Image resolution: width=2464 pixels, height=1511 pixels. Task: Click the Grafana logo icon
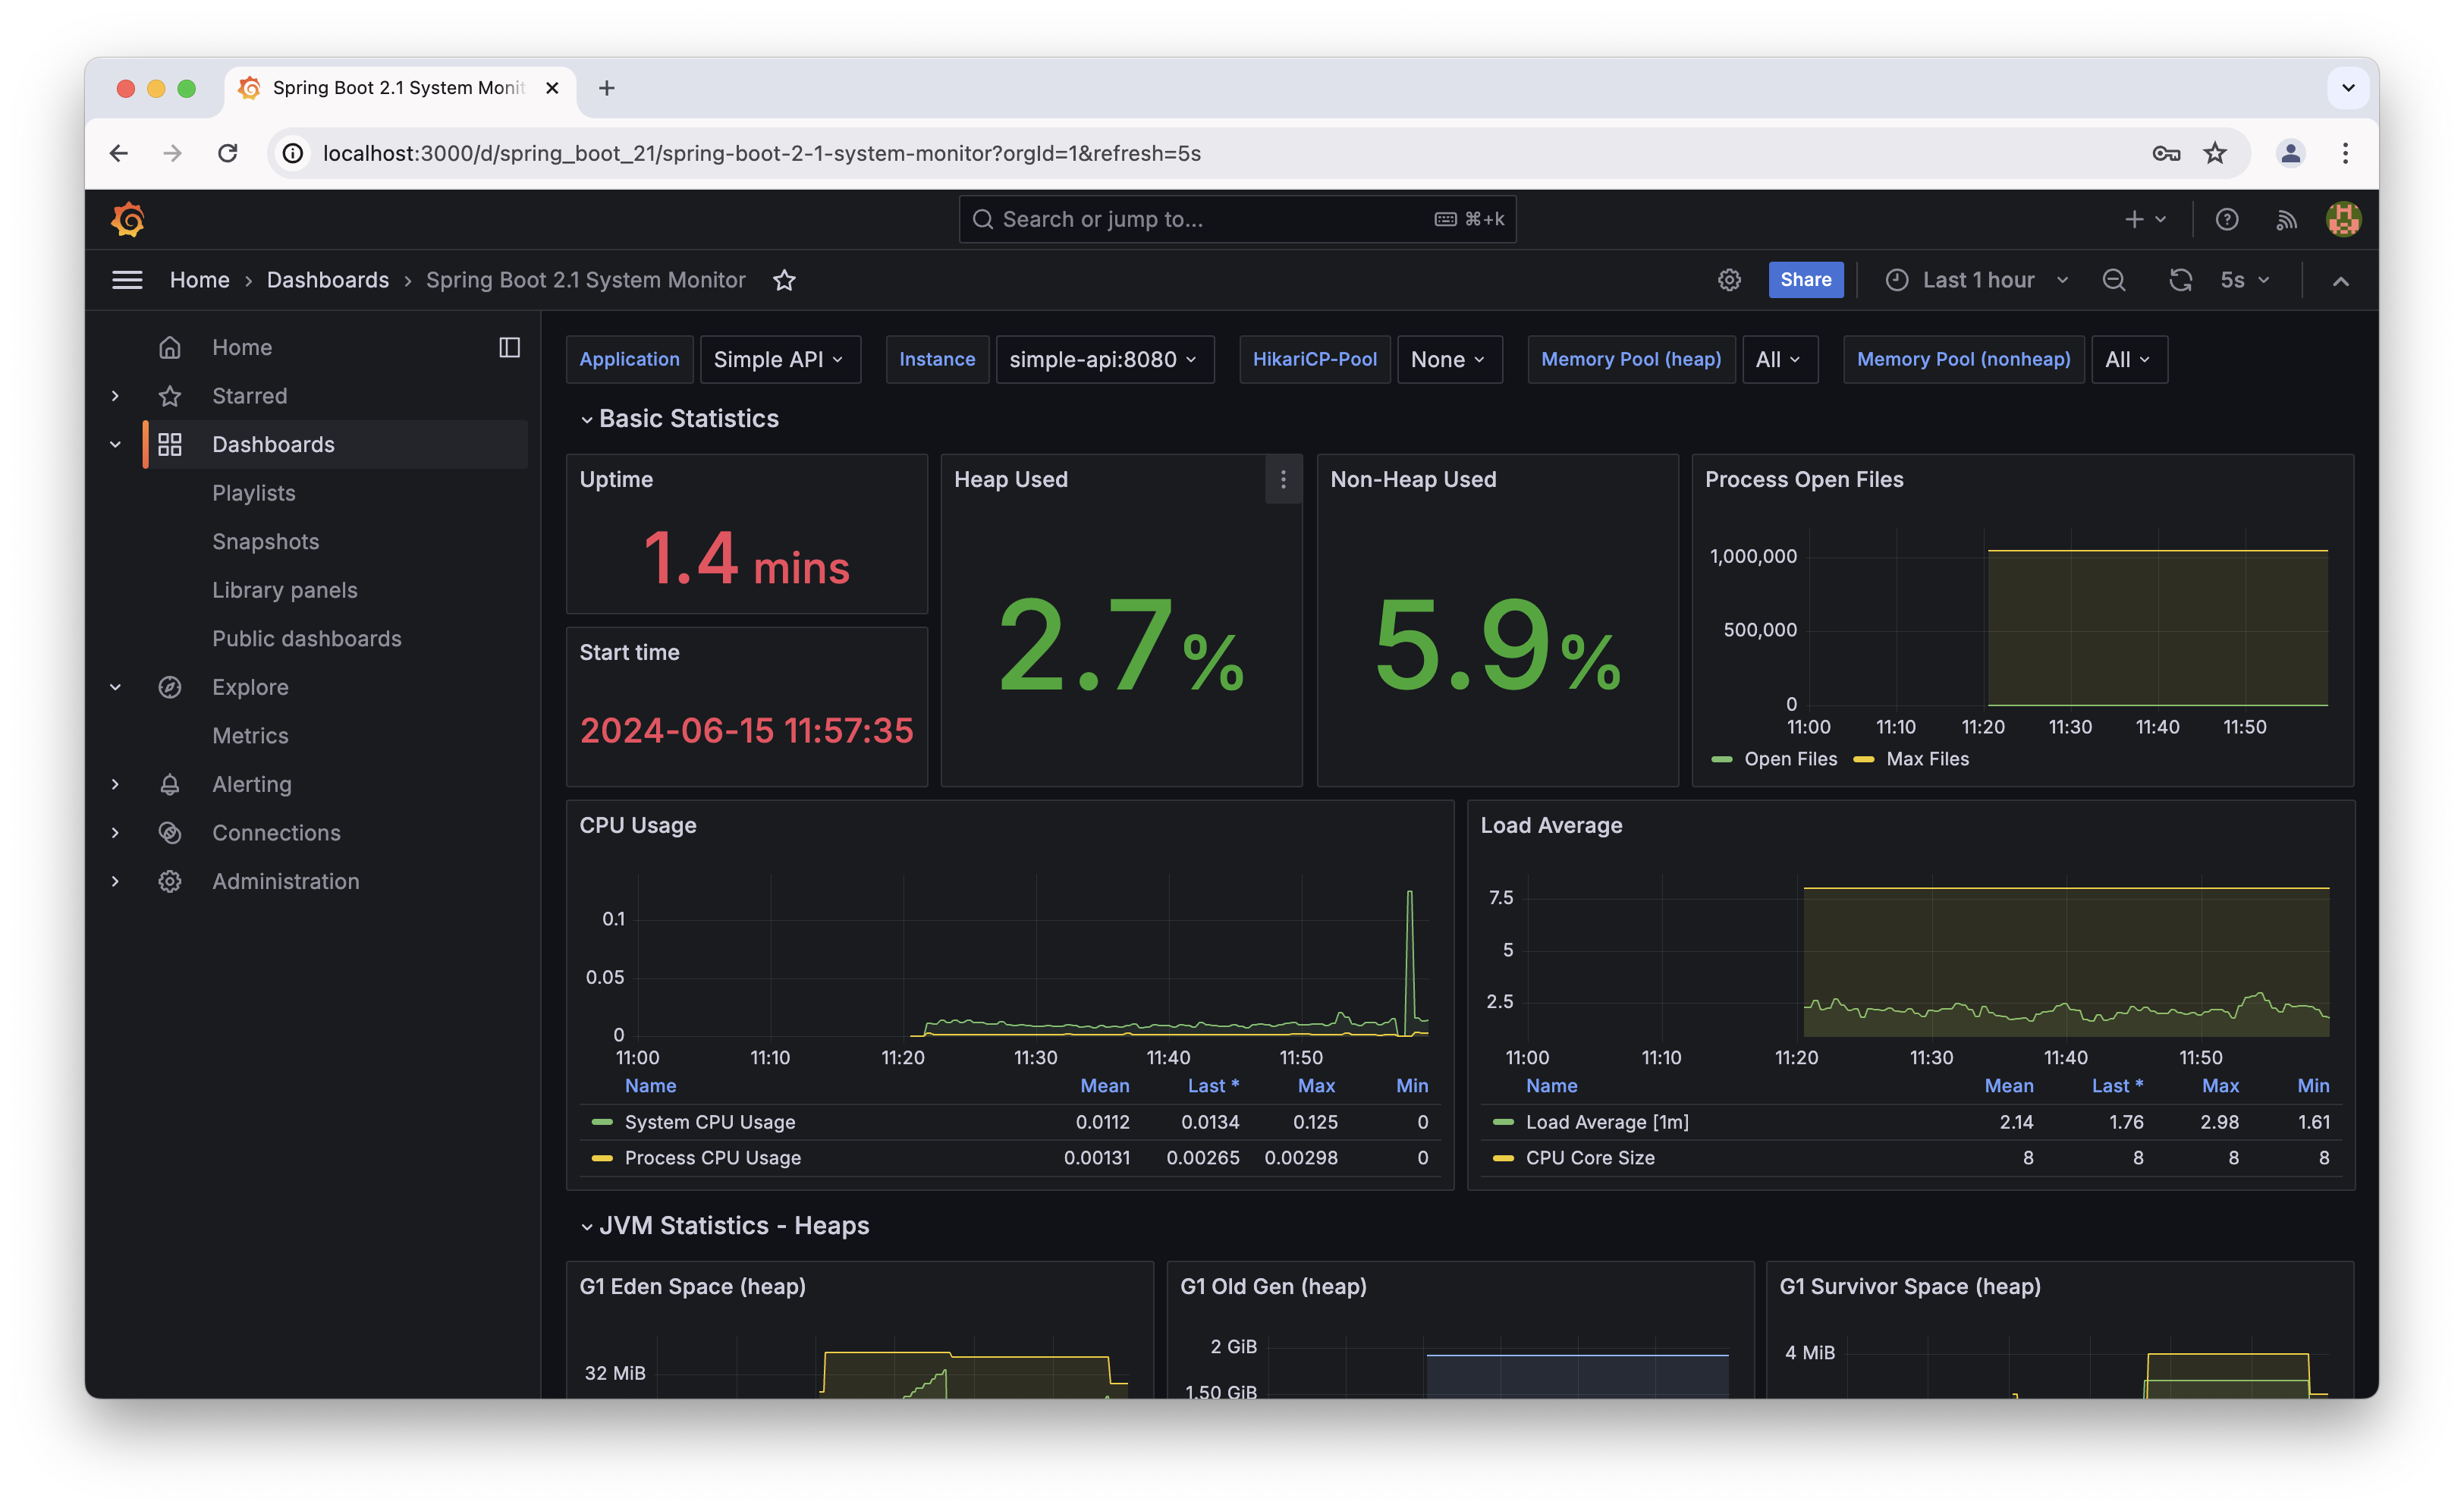tap(128, 219)
